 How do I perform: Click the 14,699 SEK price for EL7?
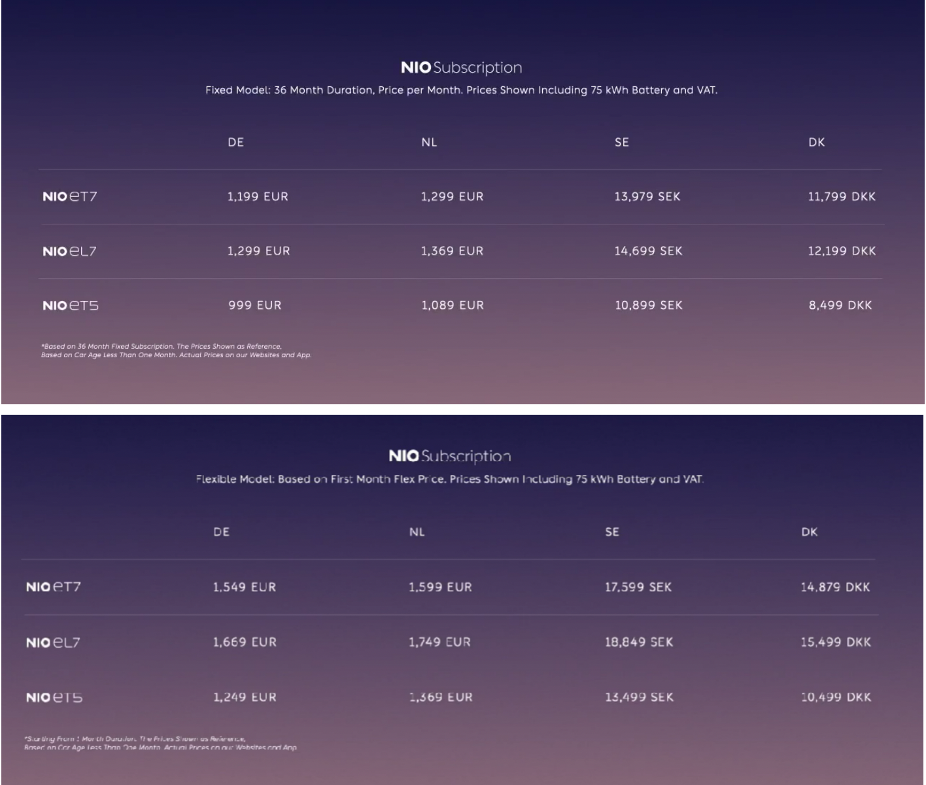tap(648, 251)
